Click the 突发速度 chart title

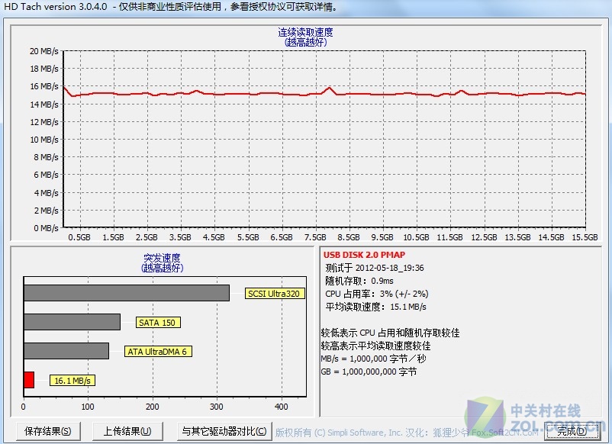click(162, 258)
